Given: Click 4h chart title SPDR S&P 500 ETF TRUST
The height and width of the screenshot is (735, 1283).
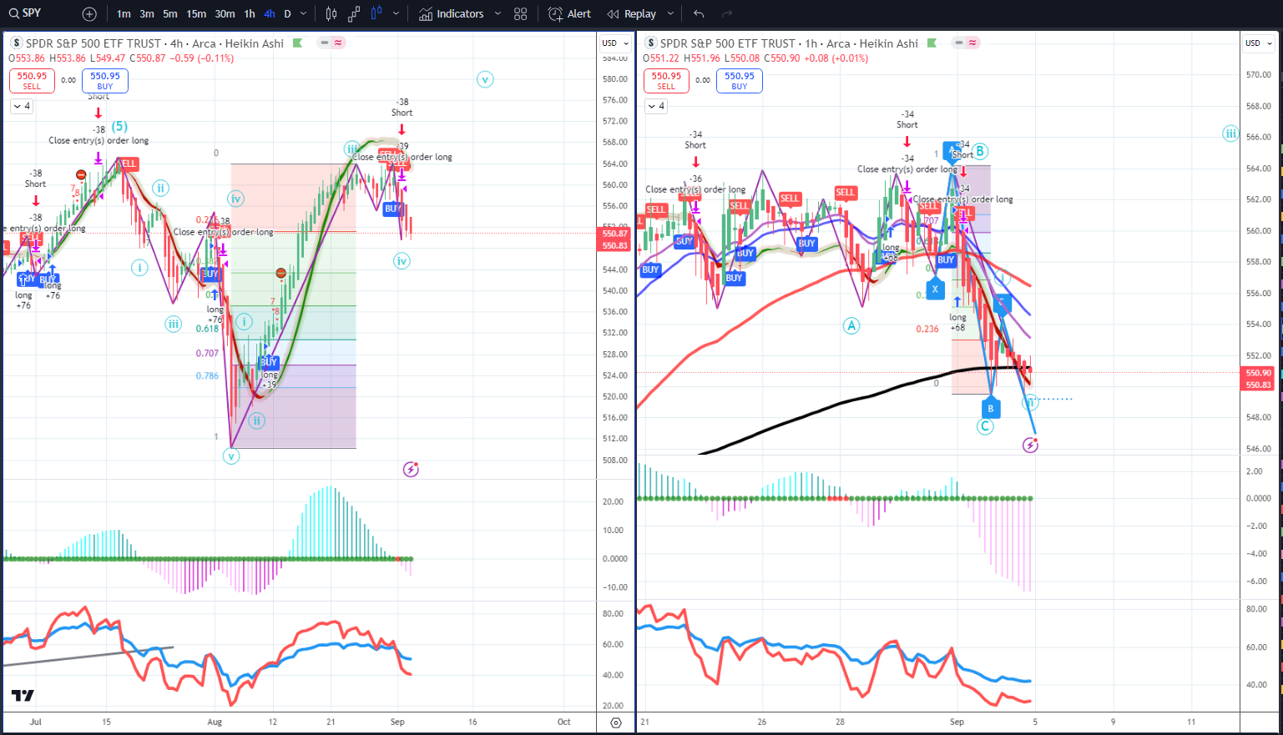Looking at the screenshot, I should [93, 43].
